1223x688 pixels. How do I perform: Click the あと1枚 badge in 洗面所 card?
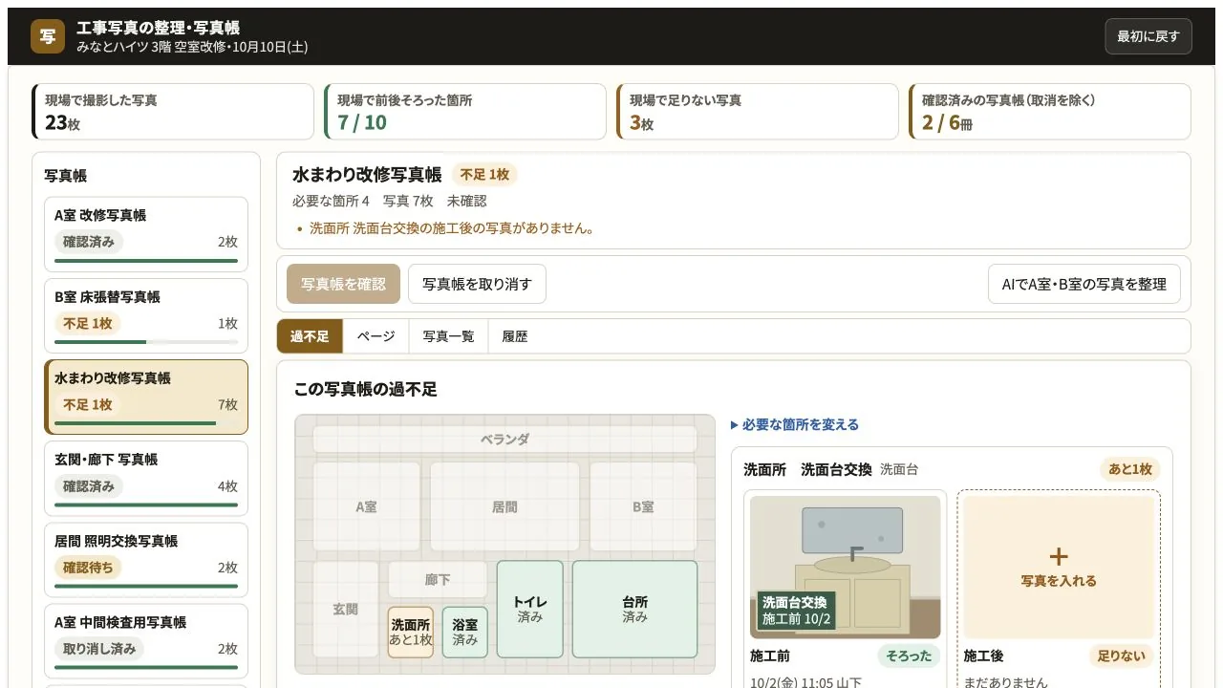[1130, 469]
